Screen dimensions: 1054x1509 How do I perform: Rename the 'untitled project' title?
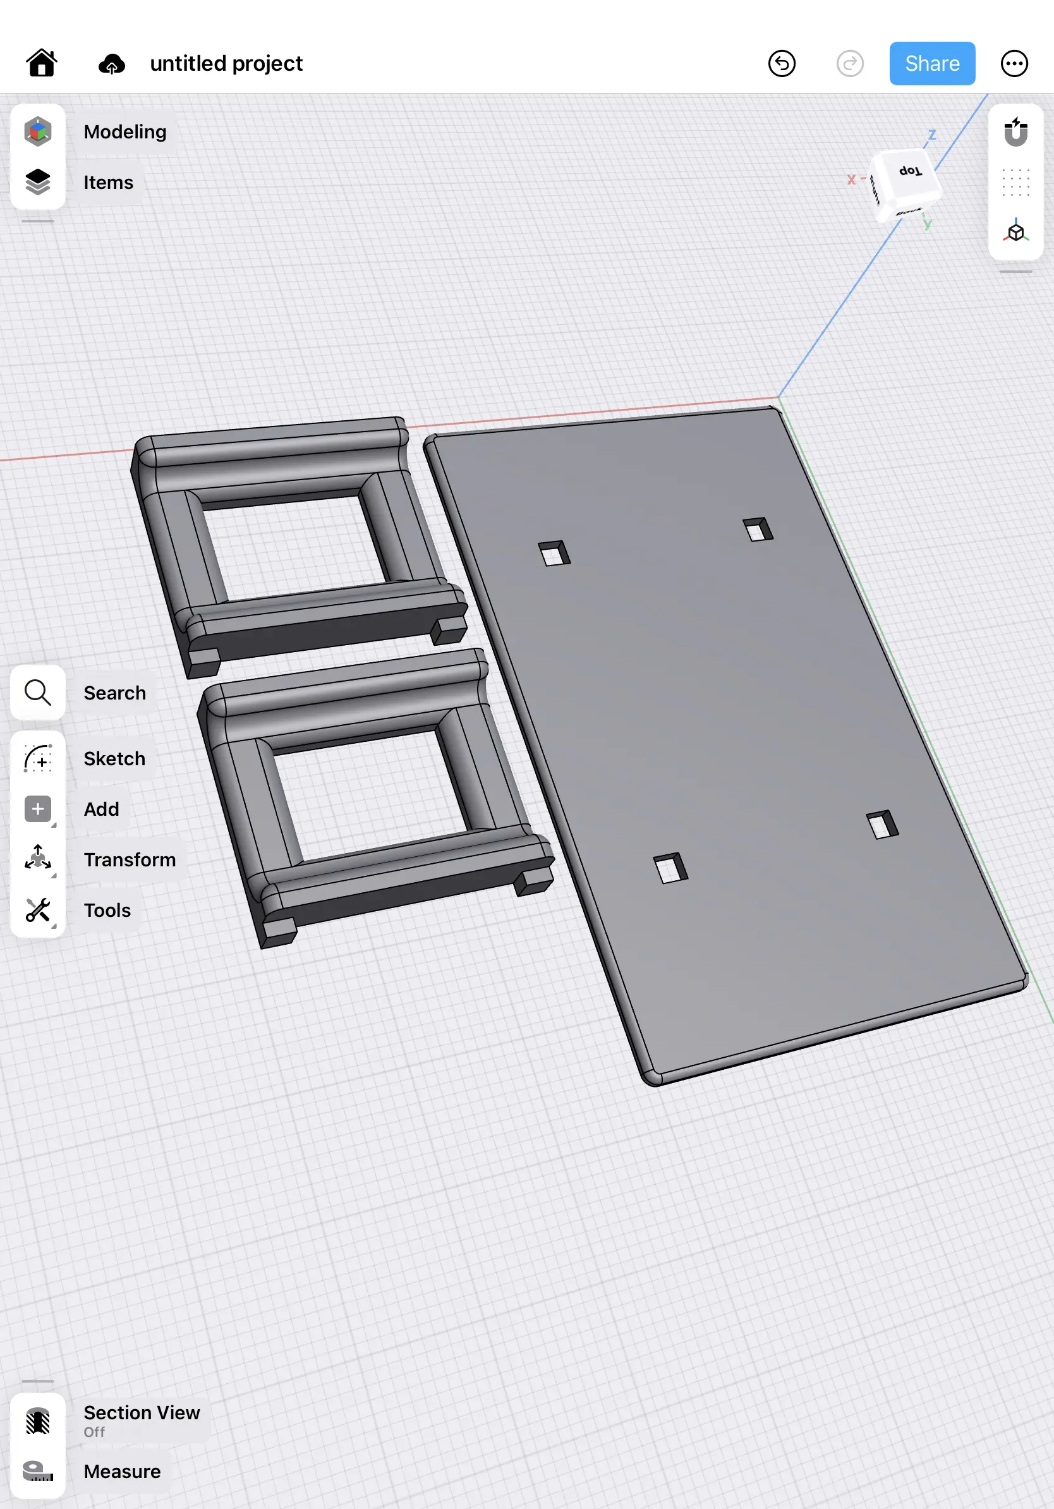(226, 63)
